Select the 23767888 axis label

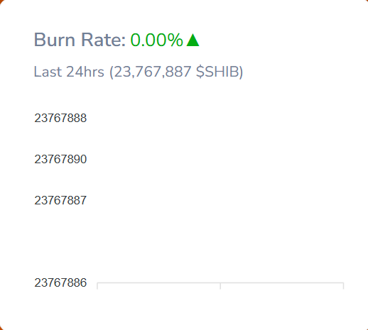[x=60, y=118]
